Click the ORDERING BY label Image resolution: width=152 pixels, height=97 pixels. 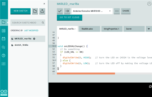pyautogui.click(x=17, y=30)
